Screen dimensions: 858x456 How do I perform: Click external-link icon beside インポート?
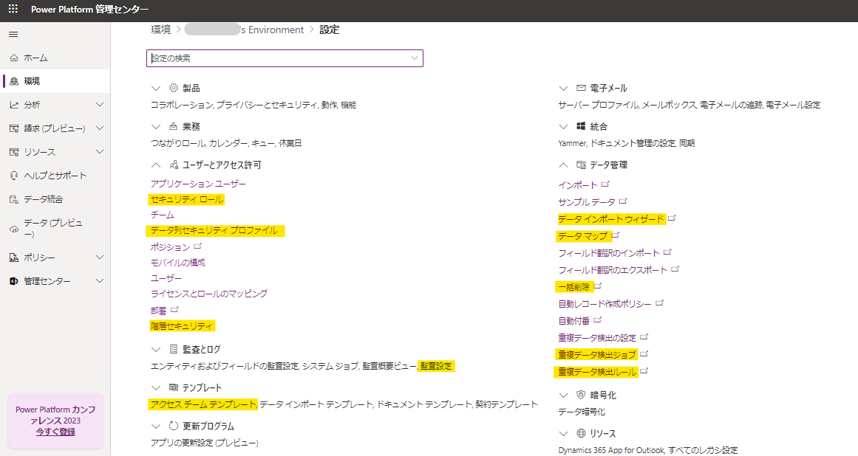click(605, 184)
